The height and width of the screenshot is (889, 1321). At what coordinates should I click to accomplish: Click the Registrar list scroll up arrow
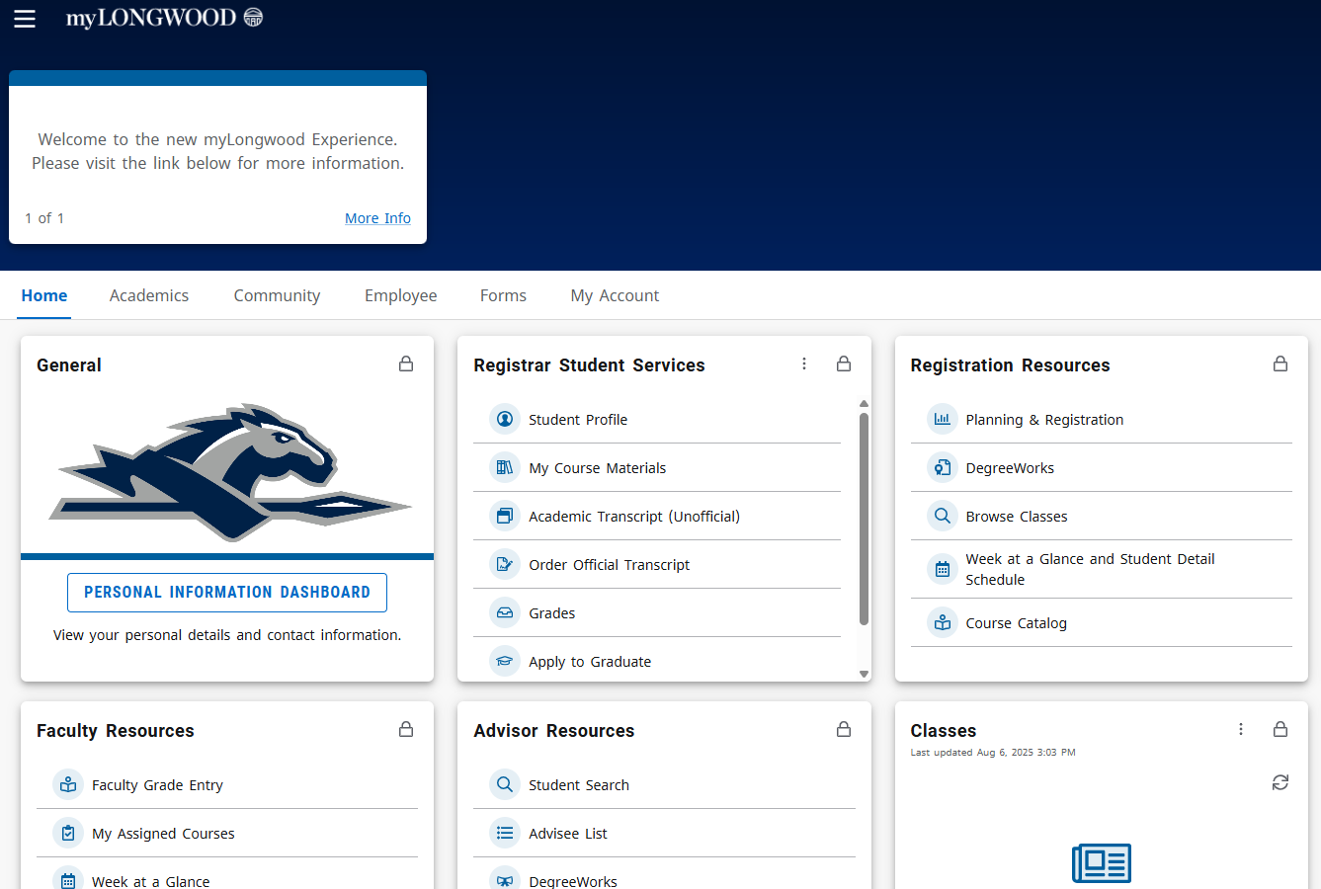(864, 404)
